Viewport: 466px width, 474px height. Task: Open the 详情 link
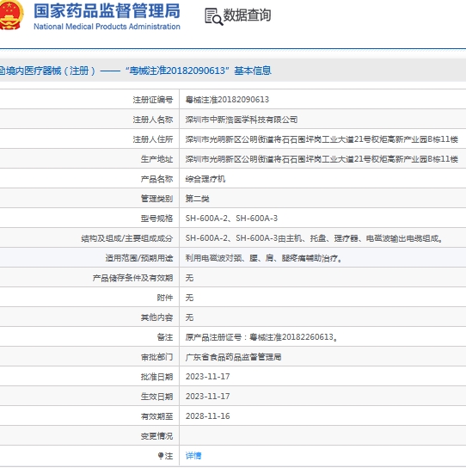(193, 456)
